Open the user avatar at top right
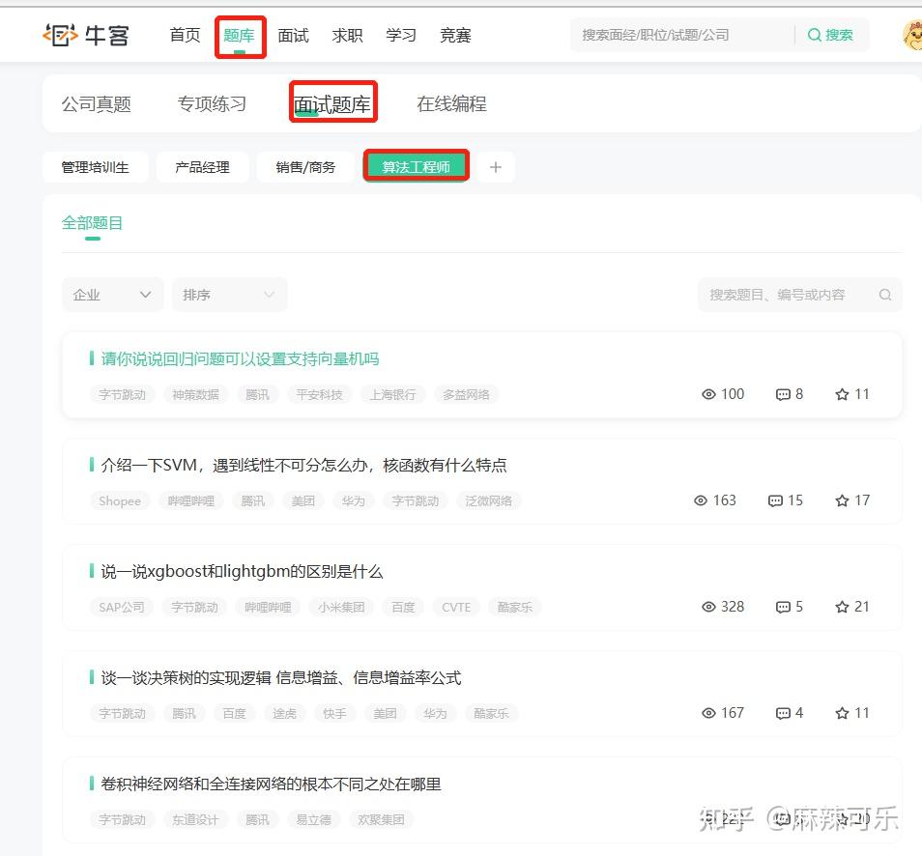 [x=912, y=36]
